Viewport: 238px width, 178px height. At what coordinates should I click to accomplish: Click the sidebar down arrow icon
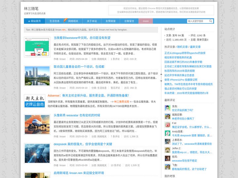161,81
